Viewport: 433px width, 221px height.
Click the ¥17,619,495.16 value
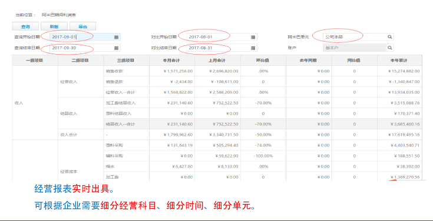coord(404,135)
